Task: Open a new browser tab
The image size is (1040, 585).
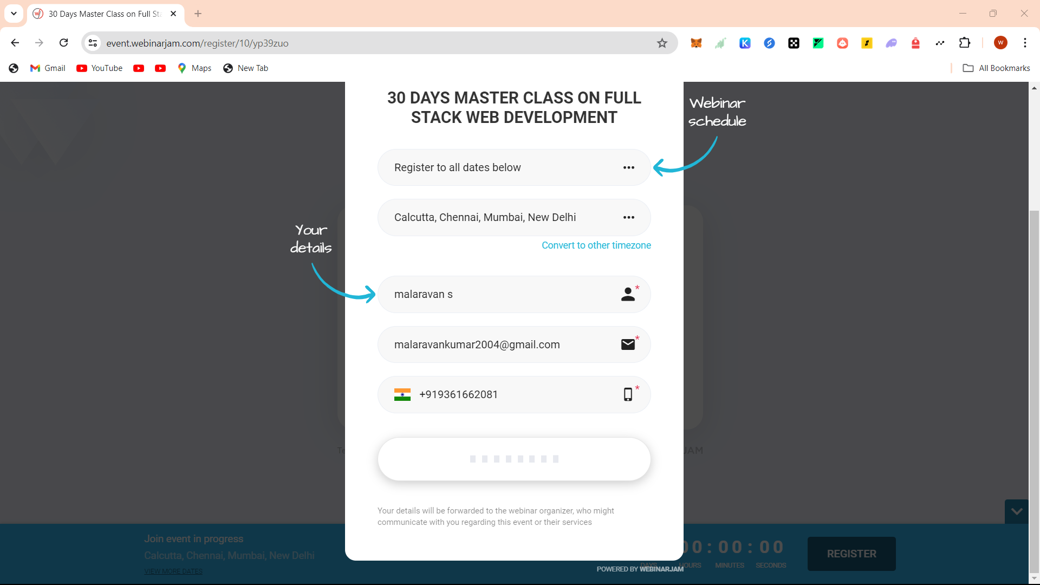Action: (198, 14)
